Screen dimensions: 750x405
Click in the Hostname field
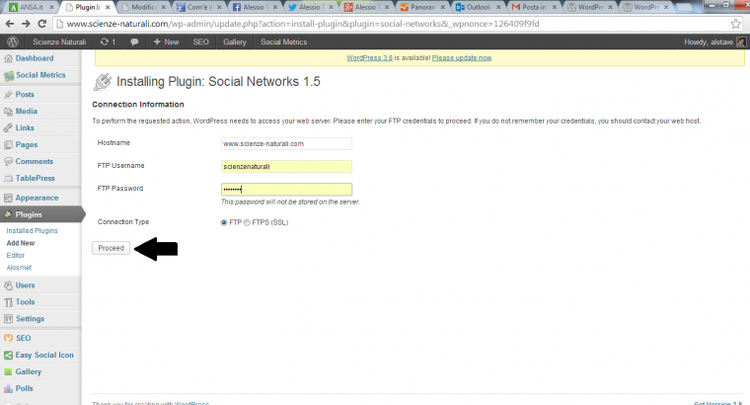coord(286,143)
